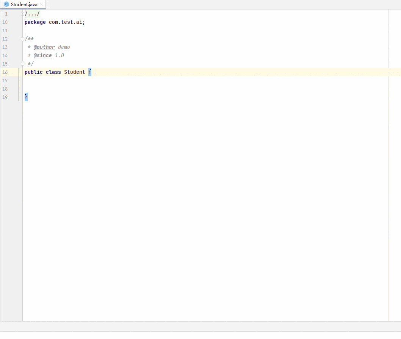The width and height of the screenshot is (401, 339).
Task: Click the 'demo' author value
Action: [x=64, y=47]
